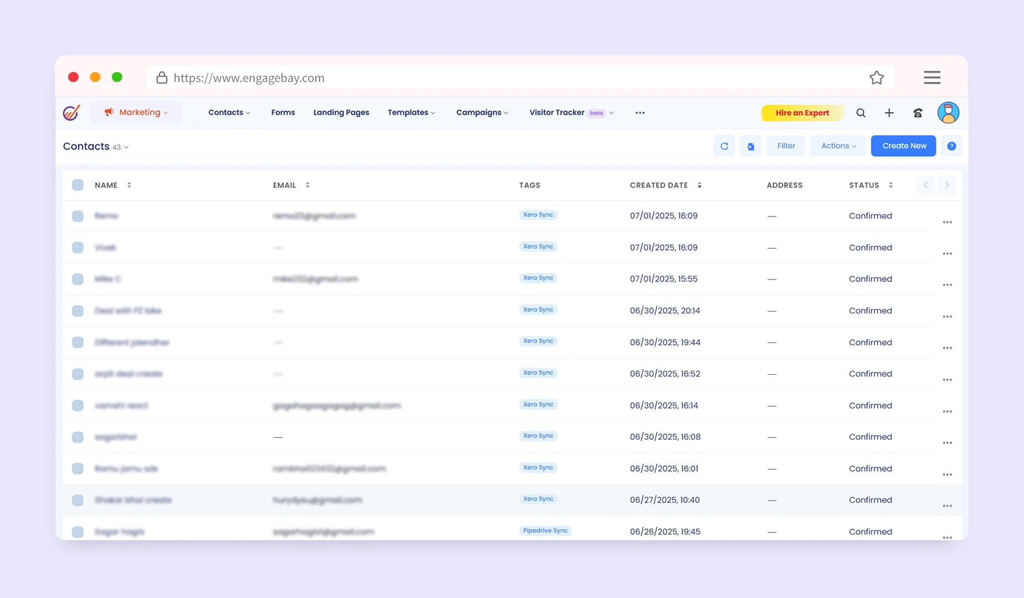This screenshot has width=1024, height=598.
Task: Click the refresh contacts icon
Action: [724, 146]
